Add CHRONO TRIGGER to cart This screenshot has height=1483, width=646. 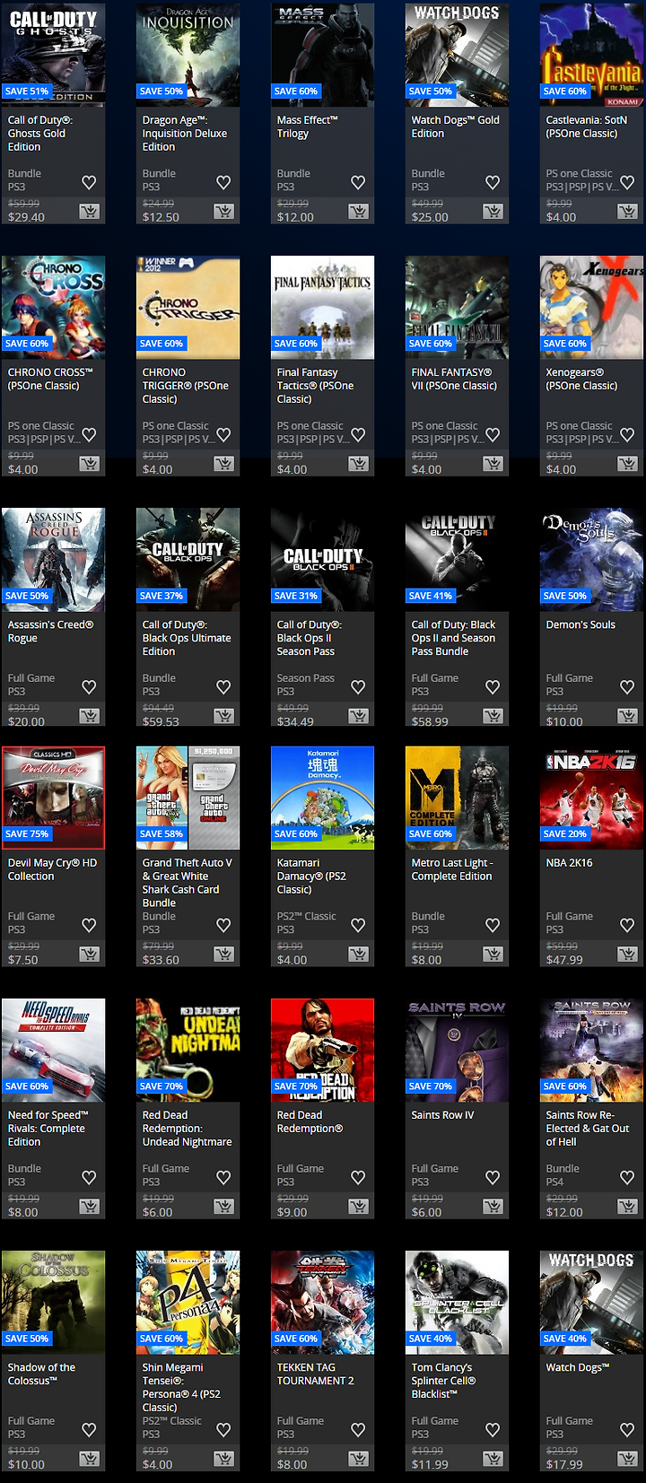click(x=224, y=464)
